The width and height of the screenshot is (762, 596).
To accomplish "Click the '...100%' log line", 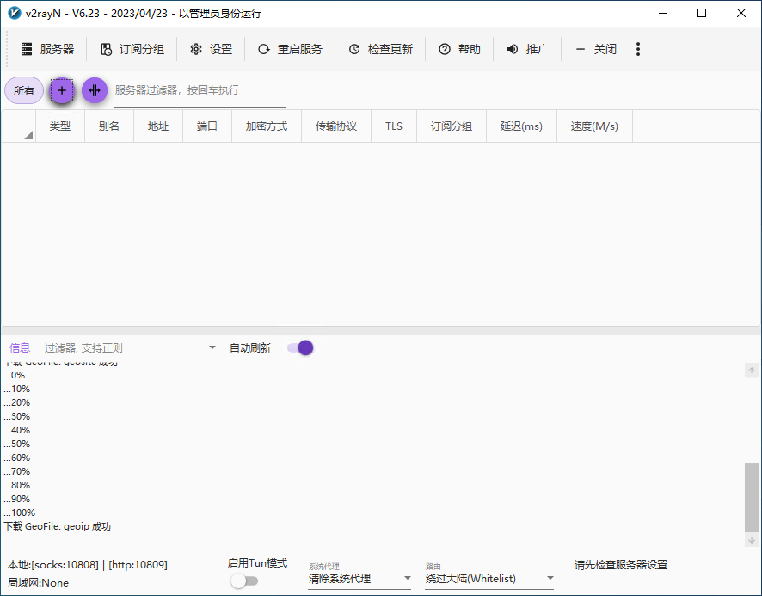I will pos(20,513).
